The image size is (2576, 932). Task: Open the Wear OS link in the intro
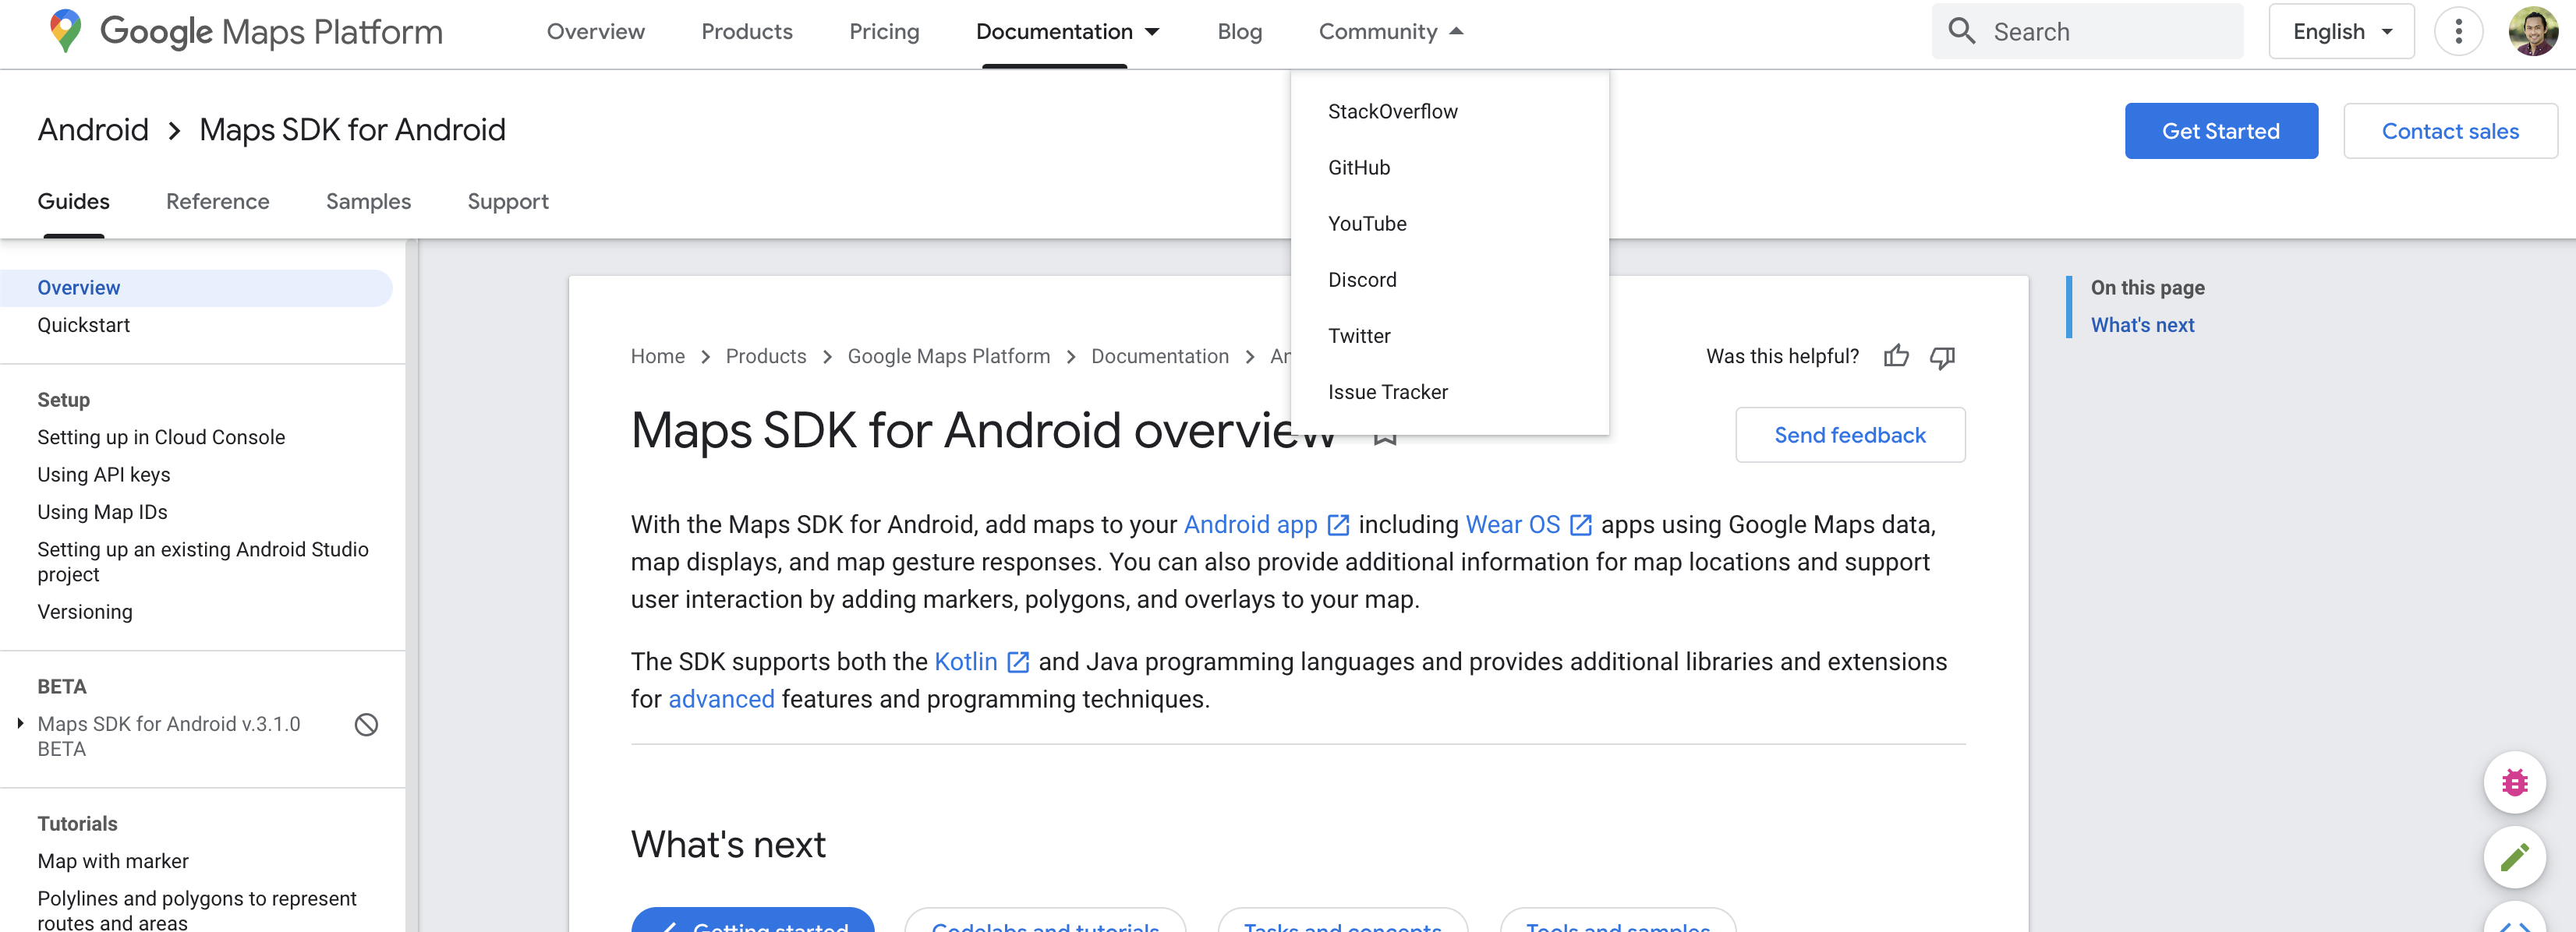coord(1511,524)
